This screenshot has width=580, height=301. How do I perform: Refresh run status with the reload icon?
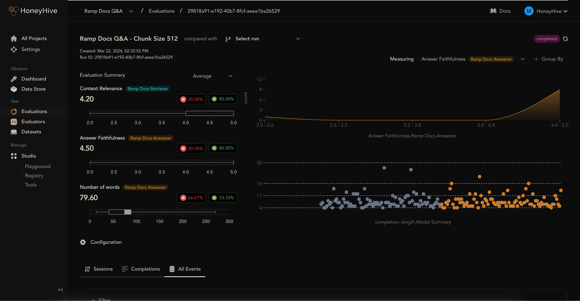tap(565, 39)
